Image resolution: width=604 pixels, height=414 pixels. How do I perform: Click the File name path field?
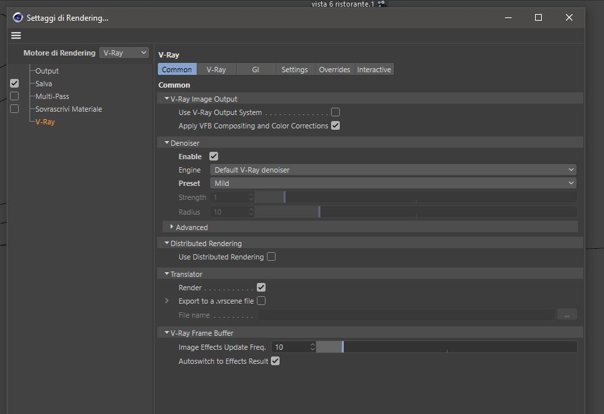pyautogui.click(x=407, y=314)
